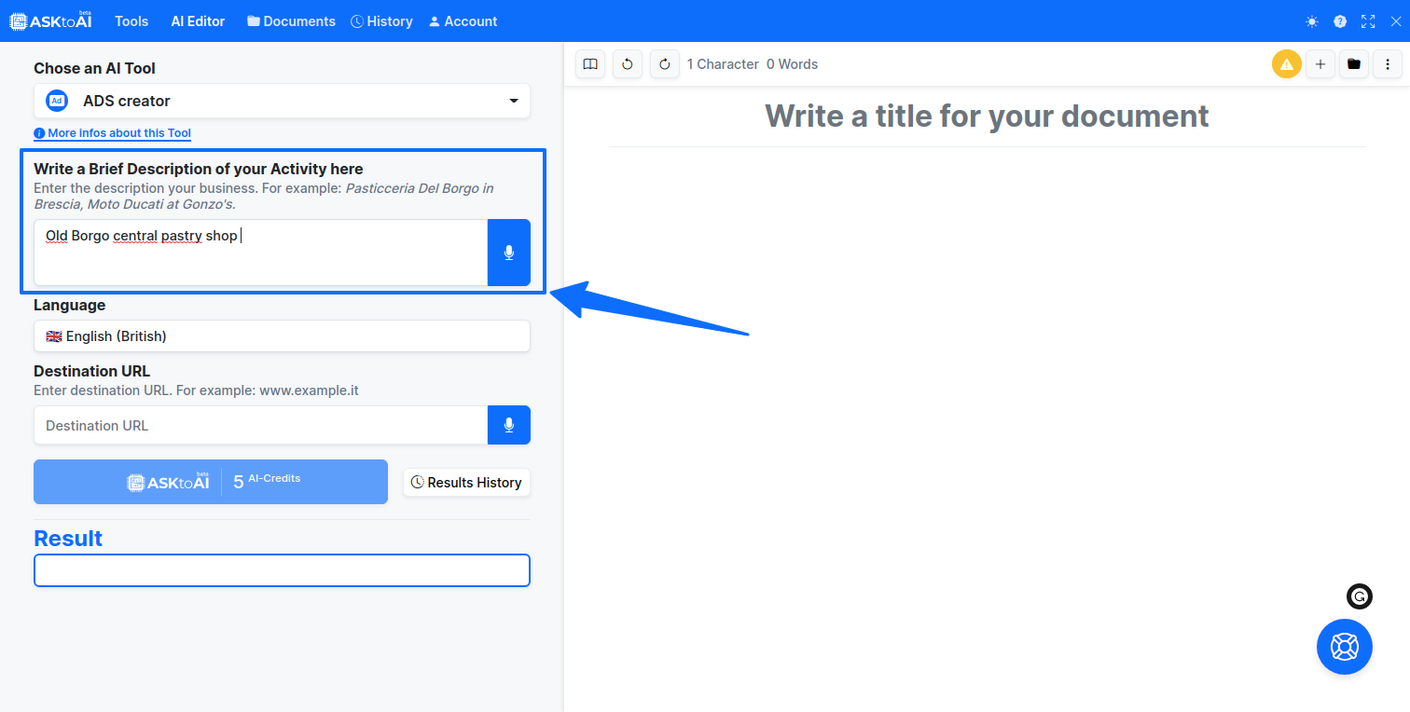Open the ADS creator tool selector
This screenshot has height=712, width=1410.
[282, 101]
